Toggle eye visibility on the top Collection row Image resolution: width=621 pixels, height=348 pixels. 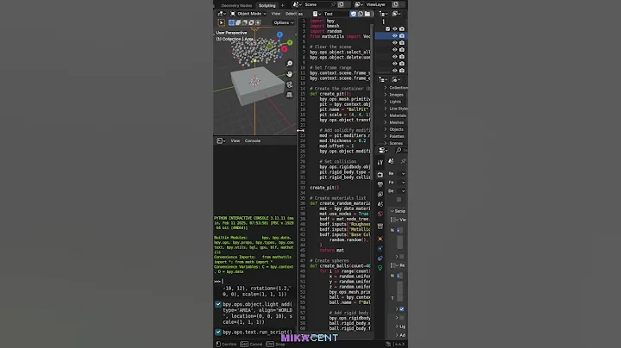pos(394,29)
